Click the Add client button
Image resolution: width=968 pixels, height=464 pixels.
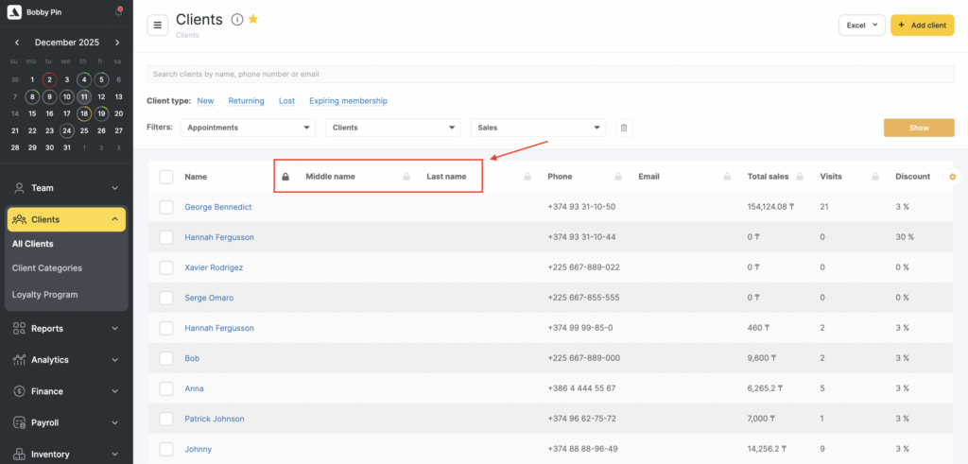click(922, 26)
